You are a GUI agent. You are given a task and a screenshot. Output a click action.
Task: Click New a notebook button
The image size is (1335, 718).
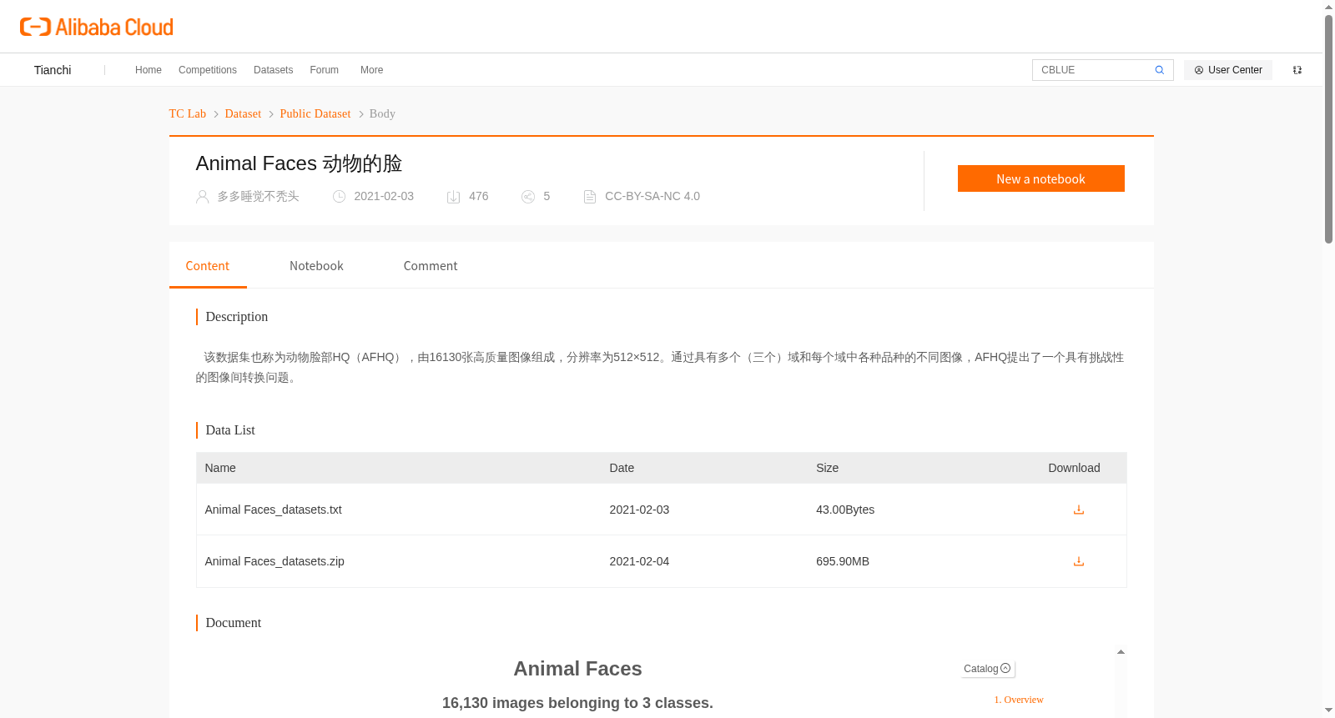point(1040,178)
